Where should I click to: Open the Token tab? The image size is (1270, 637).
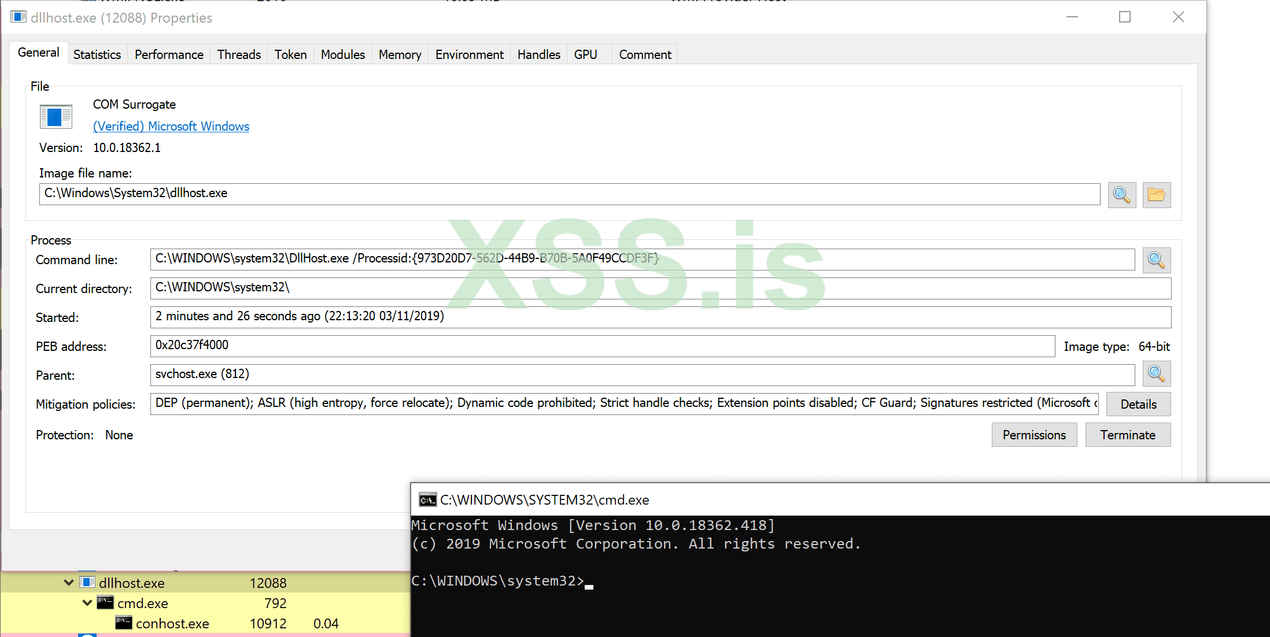(x=290, y=54)
